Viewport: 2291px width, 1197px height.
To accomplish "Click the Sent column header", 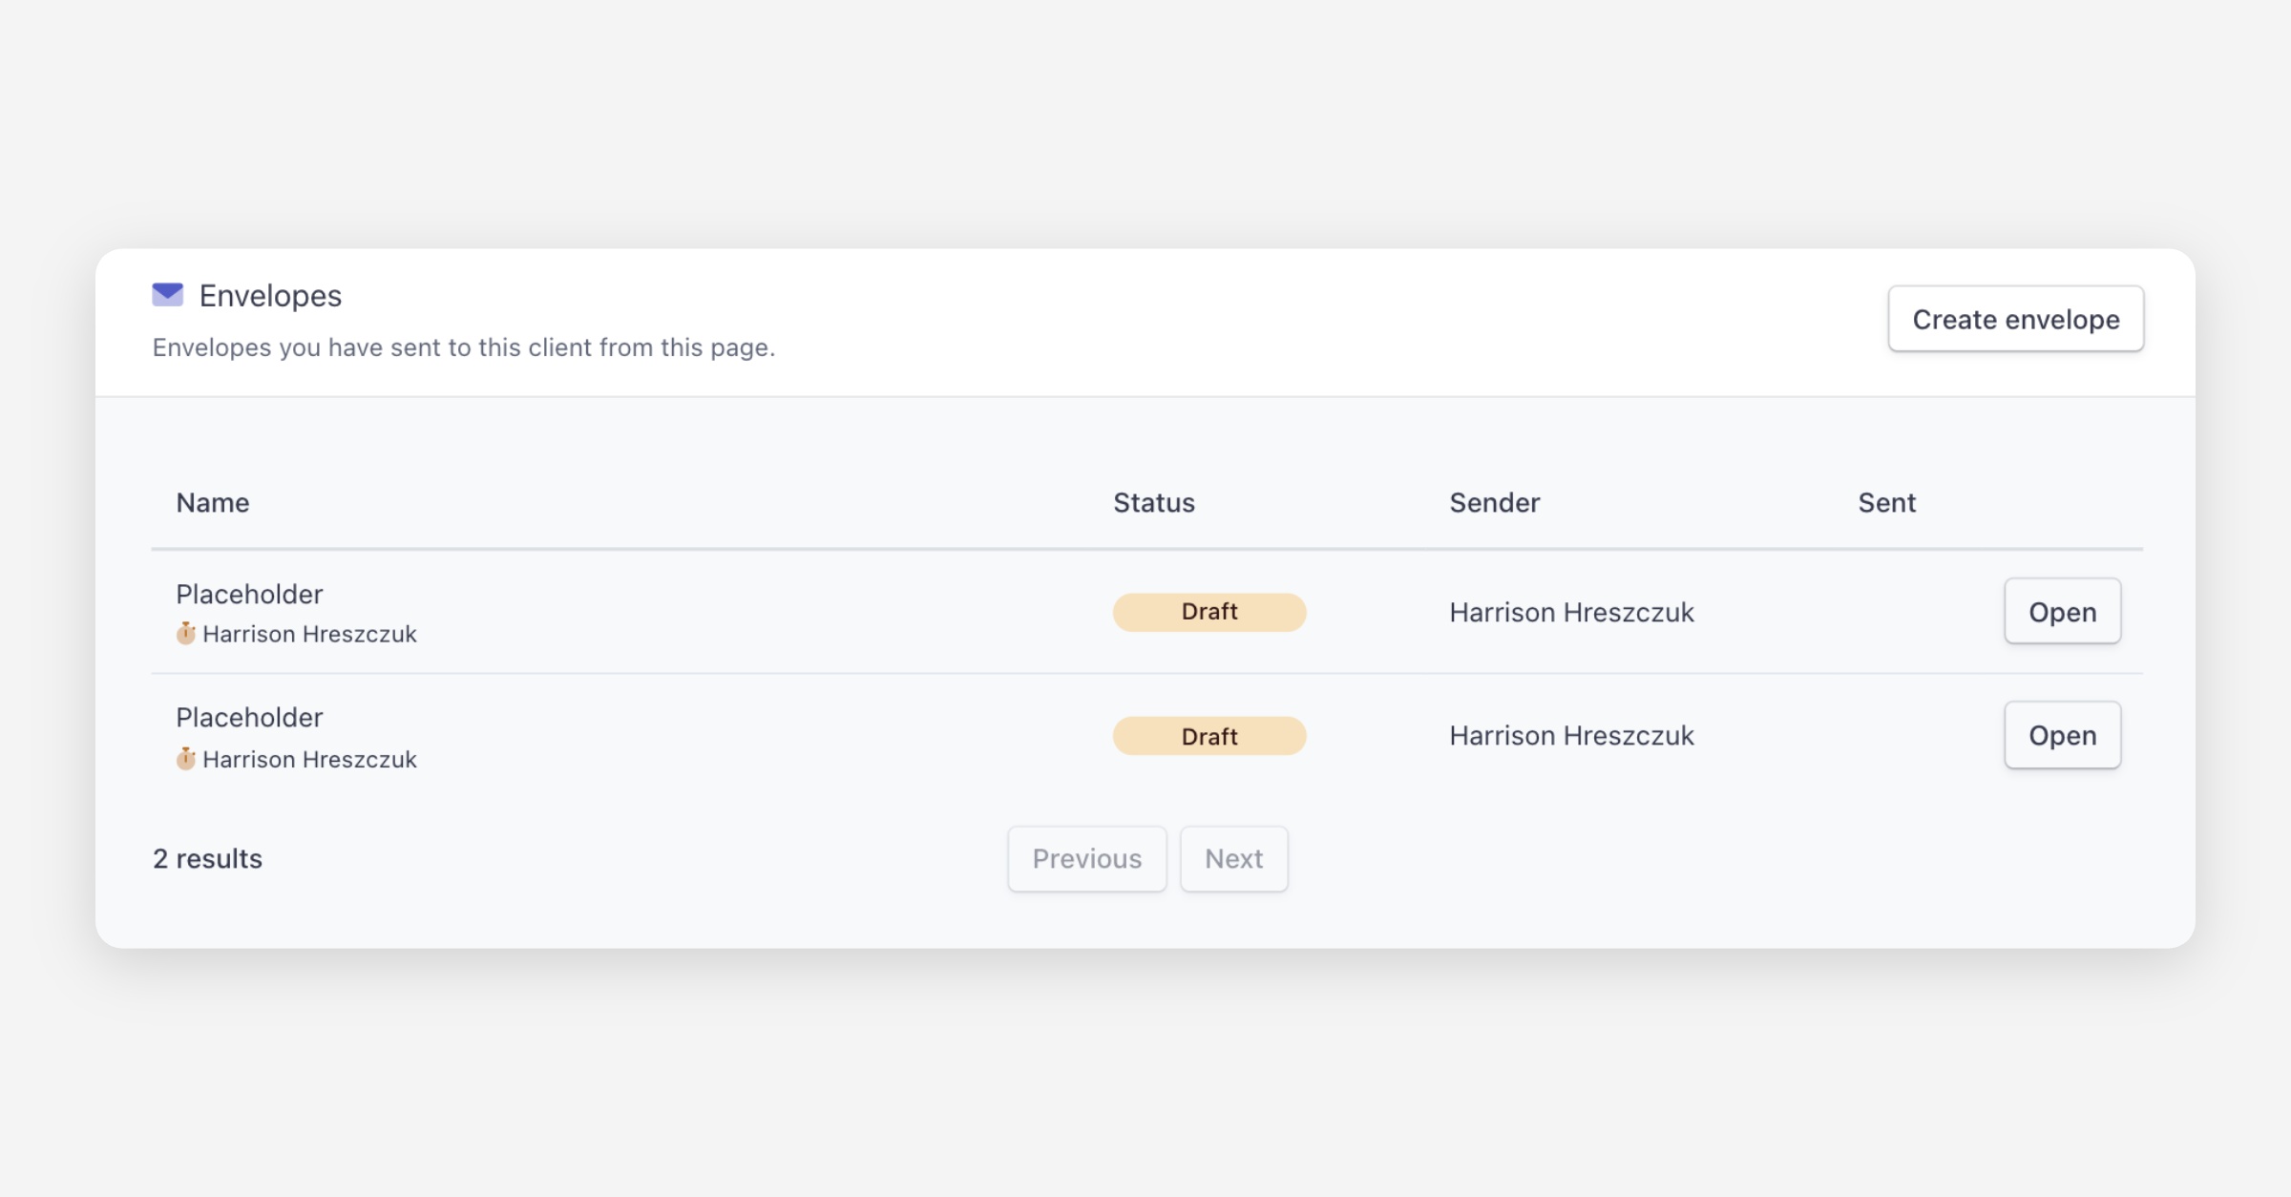I will click(x=1886, y=503).
